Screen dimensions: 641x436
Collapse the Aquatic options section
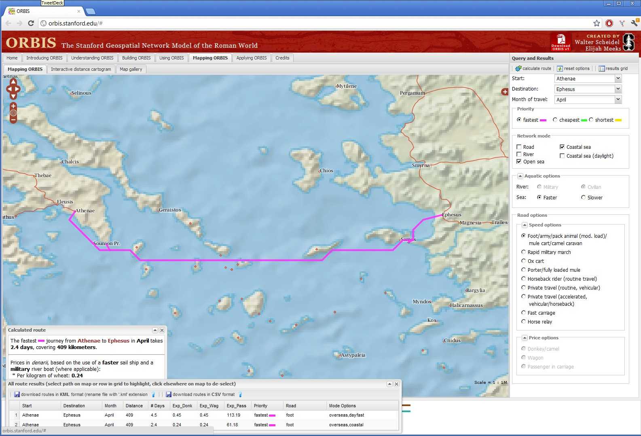[520, 176]
